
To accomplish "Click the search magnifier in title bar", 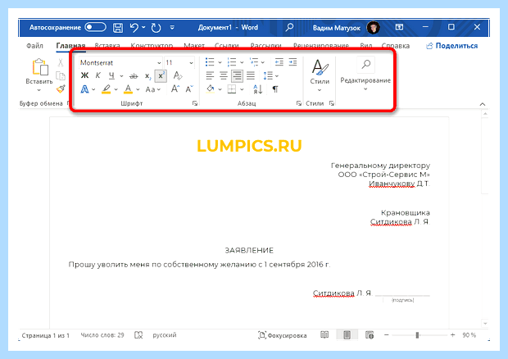I will click(x=289, y=27).
